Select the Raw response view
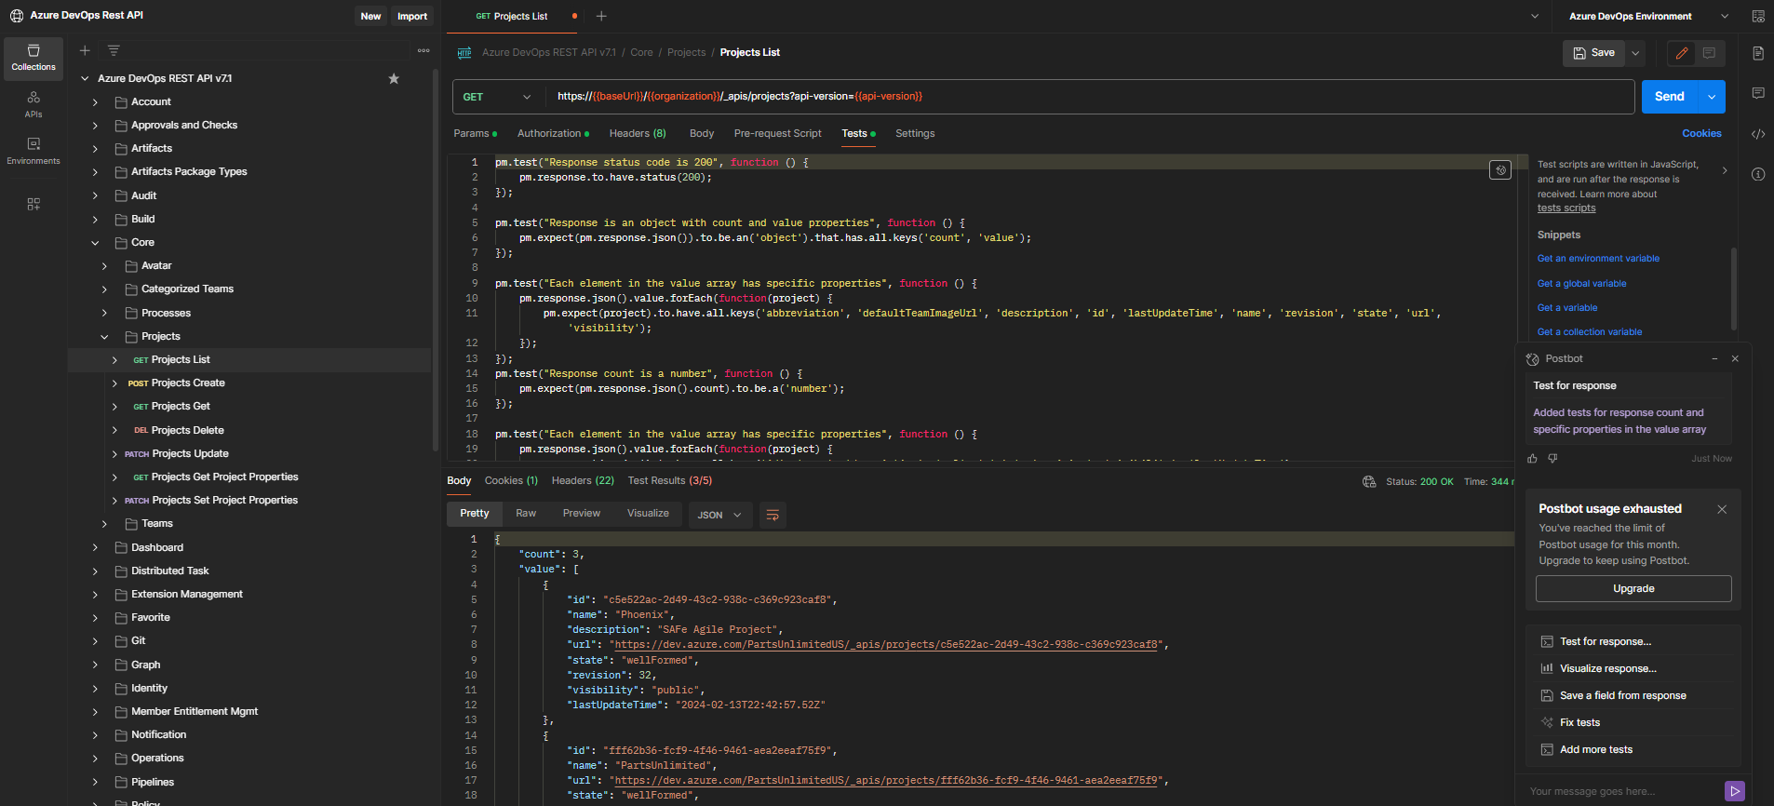This screenshot has height=806, width=1774. pos(526,514)
